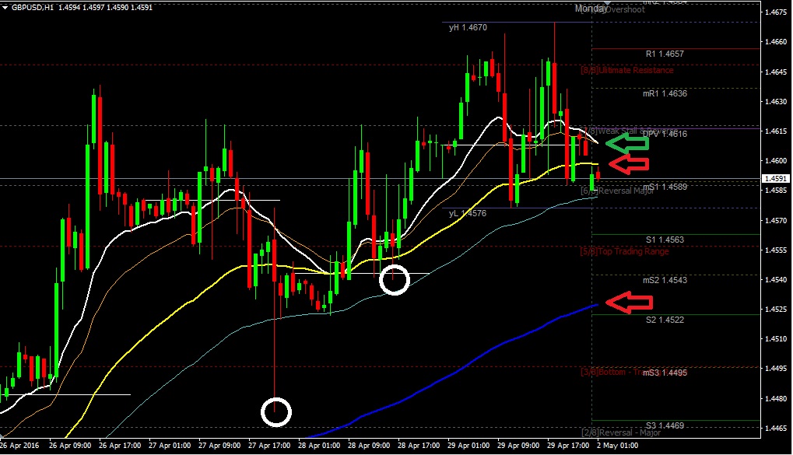Click the S1 1.4563 support label
Image resolution: width=793 pixels, height=455 pixels.
(665, 240)
